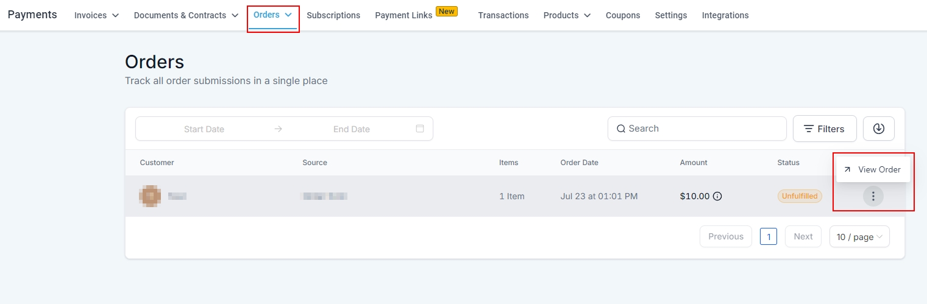Open the Filters panel

[x=824, y=129]
